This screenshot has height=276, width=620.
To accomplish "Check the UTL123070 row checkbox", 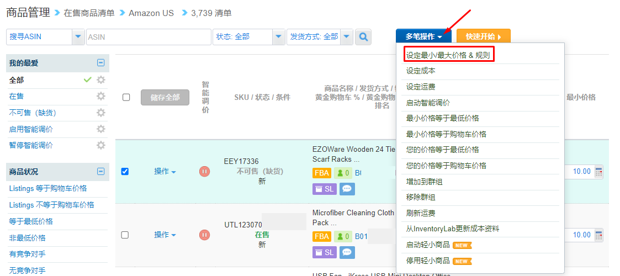I will [125, 235].
